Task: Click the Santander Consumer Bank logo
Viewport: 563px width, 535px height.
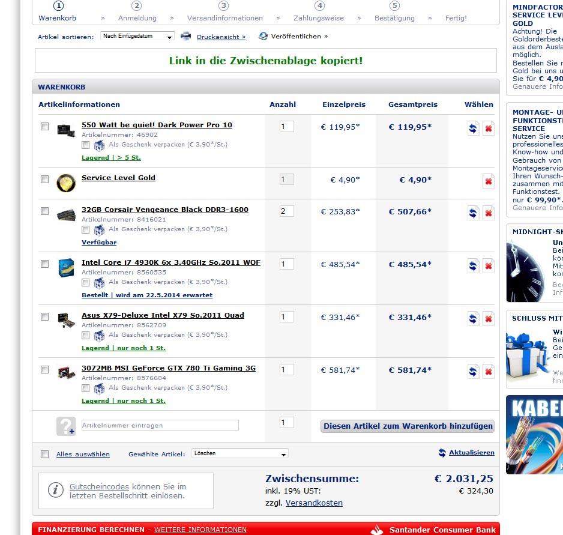Action: 377,530
